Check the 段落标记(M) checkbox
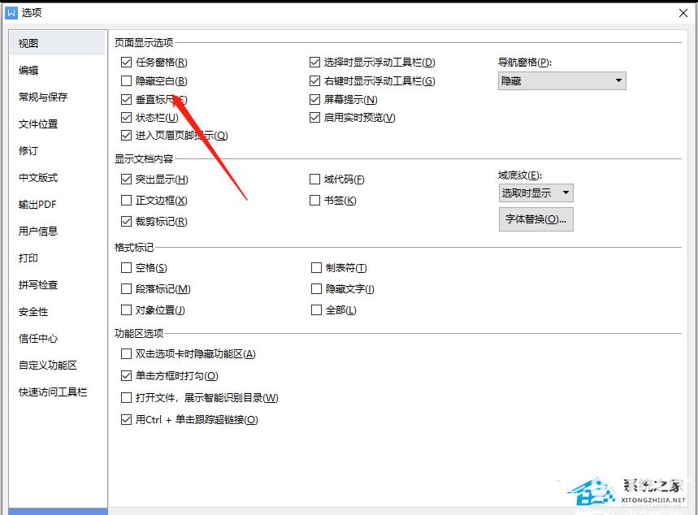This screenshot has height=515, width=698. pos(127,289)
